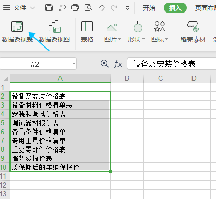Screen dimensions: 216x199
Task: Click cell containing 重要零部件价格表
Action: tap(60, 149)
